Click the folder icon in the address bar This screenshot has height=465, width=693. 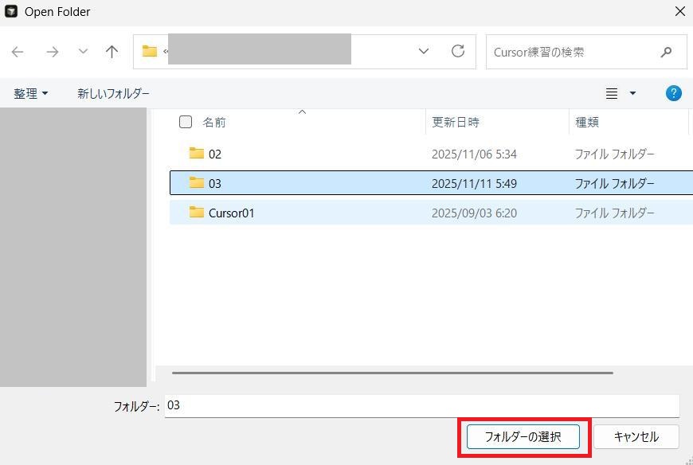(149, 51)
